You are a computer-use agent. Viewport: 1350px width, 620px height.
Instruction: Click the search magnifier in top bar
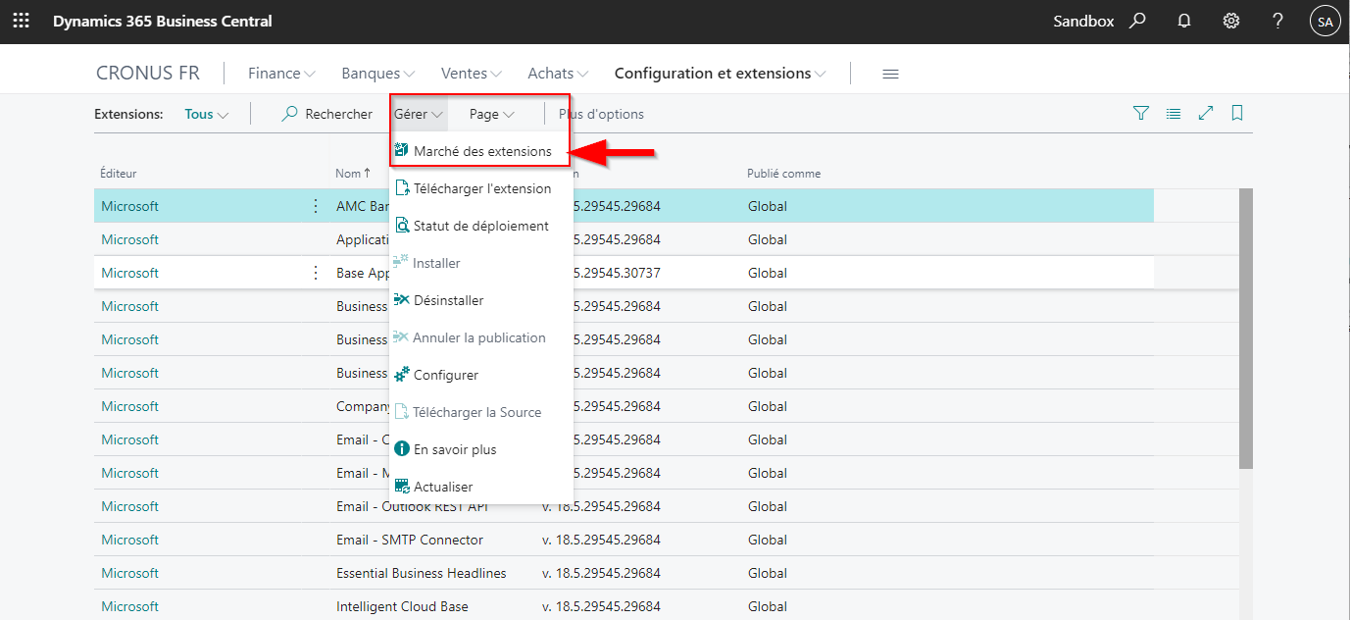[1137, 21]
